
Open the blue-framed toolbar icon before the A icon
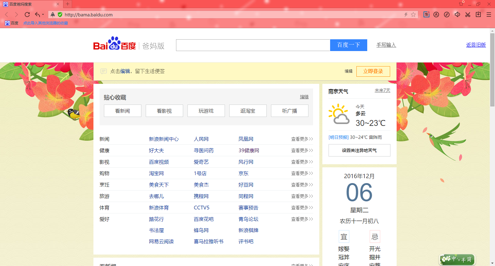[x=426, y=15]
